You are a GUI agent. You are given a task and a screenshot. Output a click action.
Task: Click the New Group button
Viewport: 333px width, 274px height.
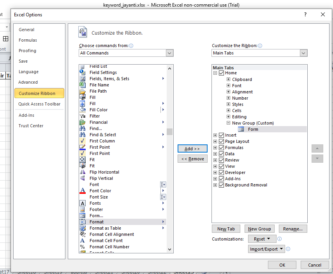point(259,229)
